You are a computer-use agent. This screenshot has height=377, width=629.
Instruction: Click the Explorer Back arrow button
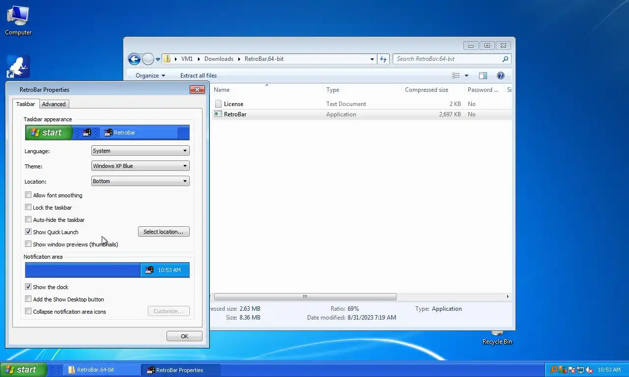[134, 59]
